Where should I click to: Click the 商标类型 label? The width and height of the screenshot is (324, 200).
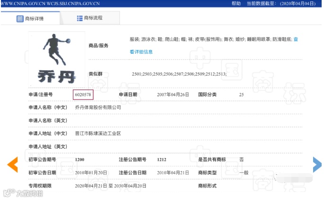pyautogui.click(x=207, y=173)
